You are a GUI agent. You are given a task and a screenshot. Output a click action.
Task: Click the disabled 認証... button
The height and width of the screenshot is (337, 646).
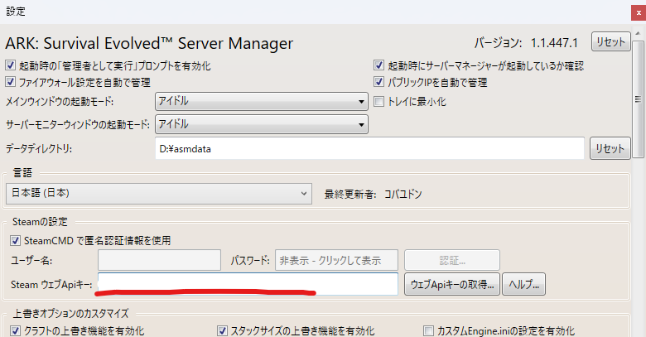[452, 260]
